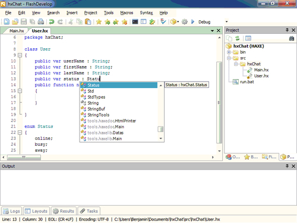Open the Macros menu

tap(127, 13)
